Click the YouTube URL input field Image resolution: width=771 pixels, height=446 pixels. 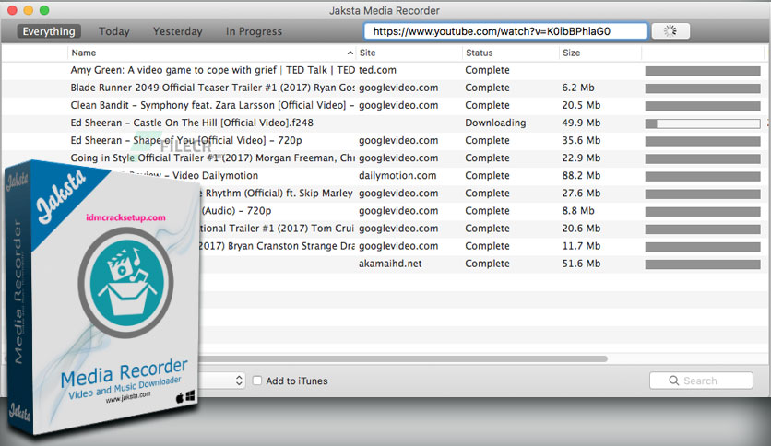point(505,31)
